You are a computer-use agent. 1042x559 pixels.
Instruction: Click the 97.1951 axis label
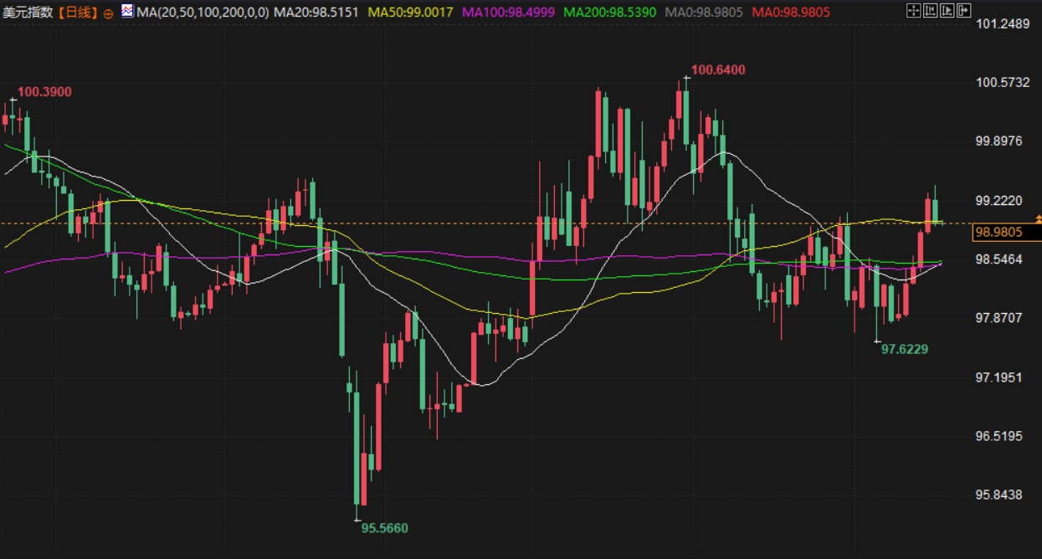999,377
